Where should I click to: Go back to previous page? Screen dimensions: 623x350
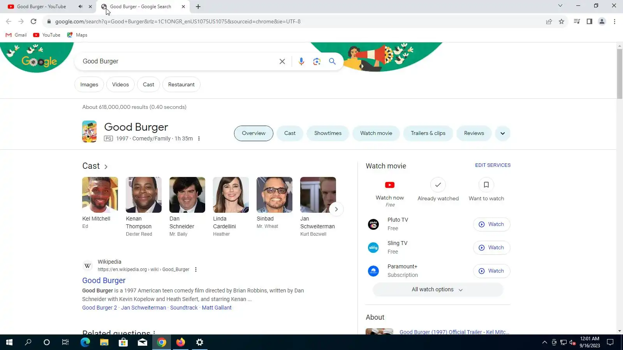(x=9, y=21)
